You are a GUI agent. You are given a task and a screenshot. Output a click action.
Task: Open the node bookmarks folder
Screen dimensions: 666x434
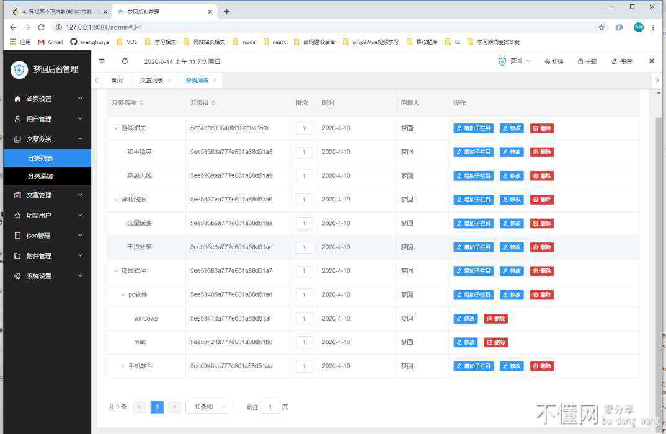[244, 42]
